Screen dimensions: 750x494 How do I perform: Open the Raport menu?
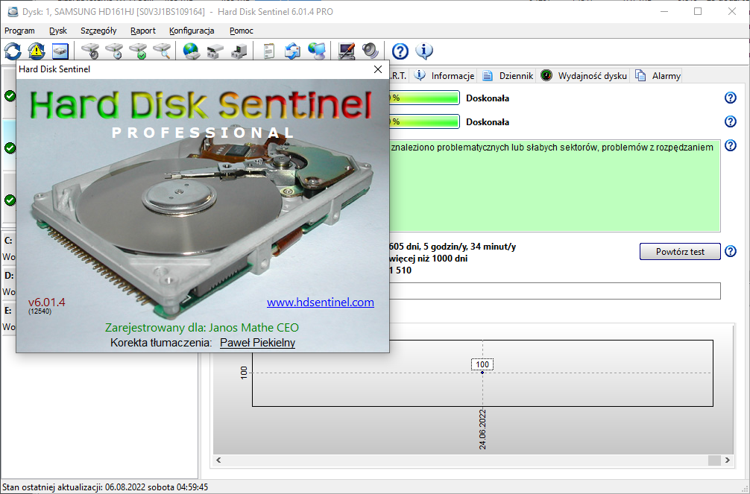point(143,31)
